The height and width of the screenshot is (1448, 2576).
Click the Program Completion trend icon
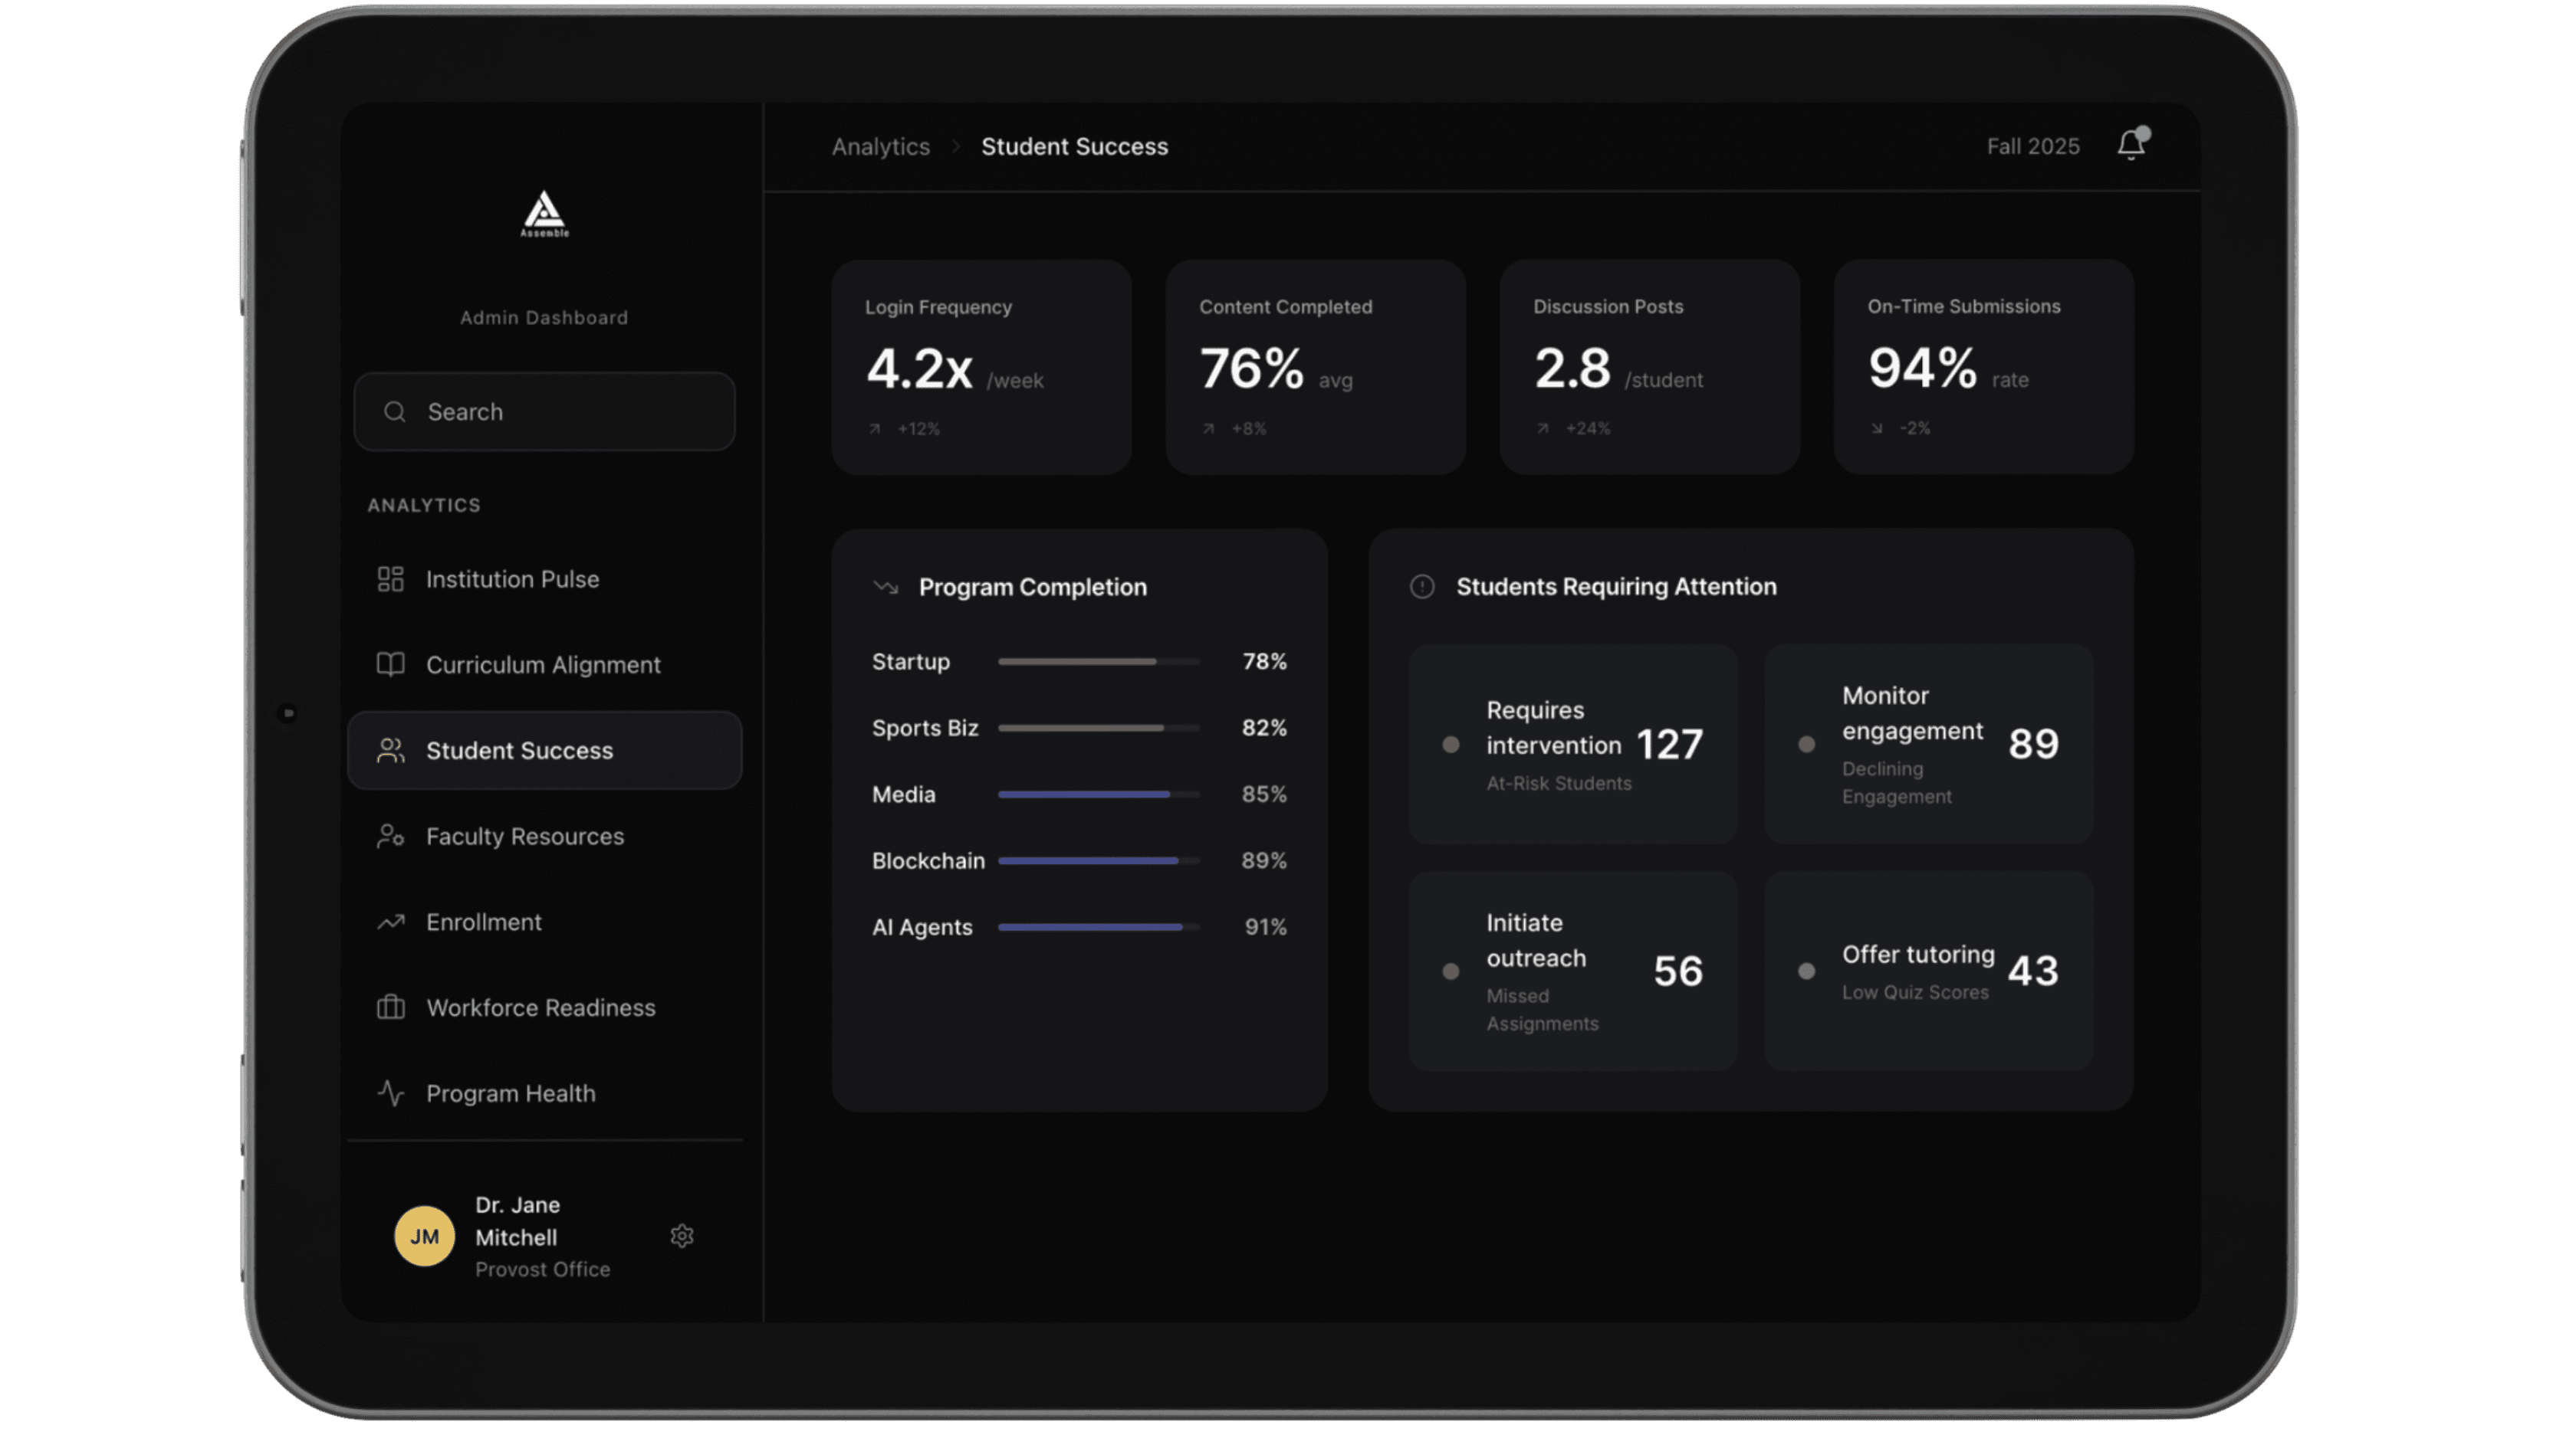coord(885,587)
